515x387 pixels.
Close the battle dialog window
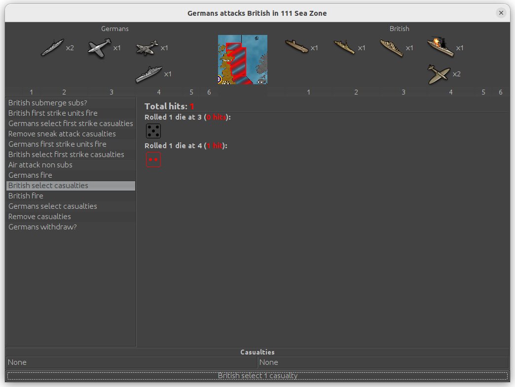(501, 13)
